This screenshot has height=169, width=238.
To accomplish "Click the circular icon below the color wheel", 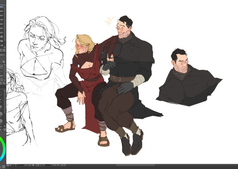I will [x=4, y=167].
